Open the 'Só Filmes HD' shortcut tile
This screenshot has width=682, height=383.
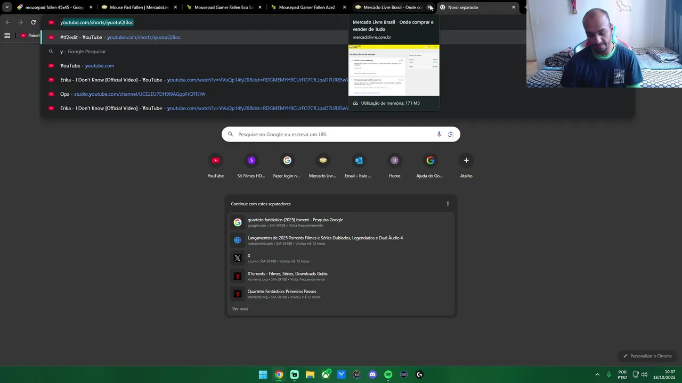[x=251, y=166]
